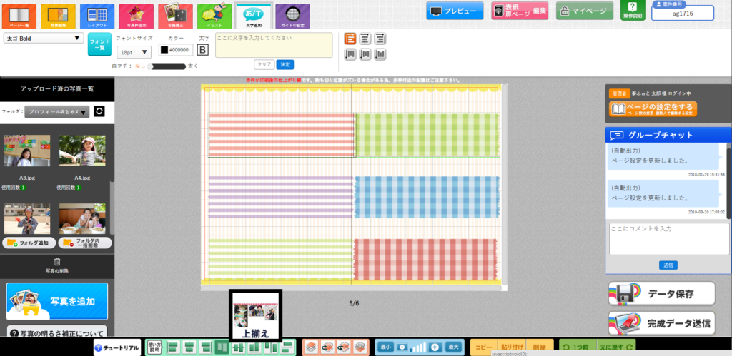The height and width of the screenshot is (356, 732).
Task: Click the データ保存 button
Action: pos(661,293)
